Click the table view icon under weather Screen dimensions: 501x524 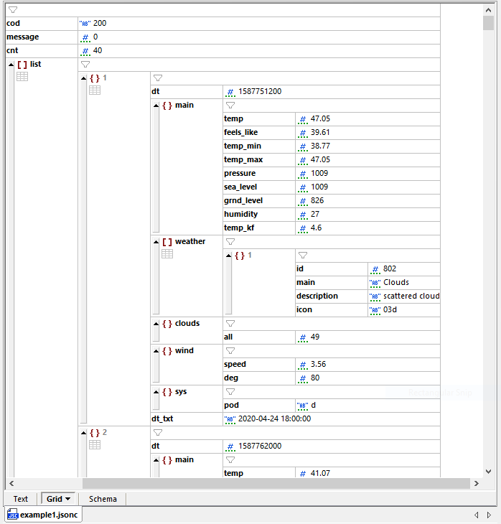click(x=167, y=254)
